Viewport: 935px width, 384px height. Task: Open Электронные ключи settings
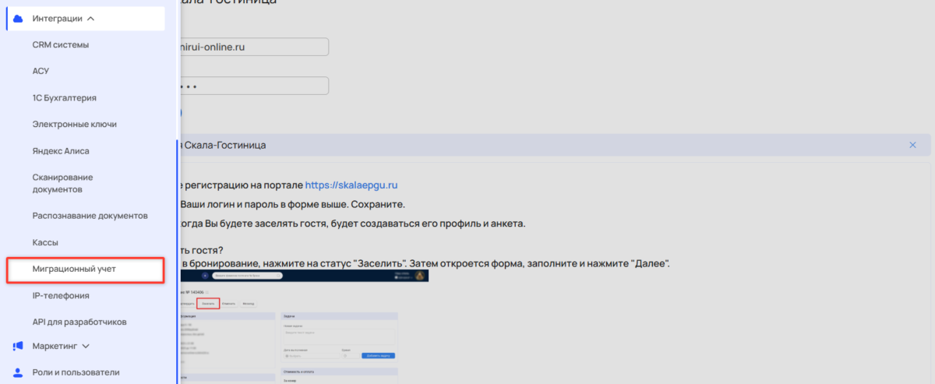[x=75, y=125]
